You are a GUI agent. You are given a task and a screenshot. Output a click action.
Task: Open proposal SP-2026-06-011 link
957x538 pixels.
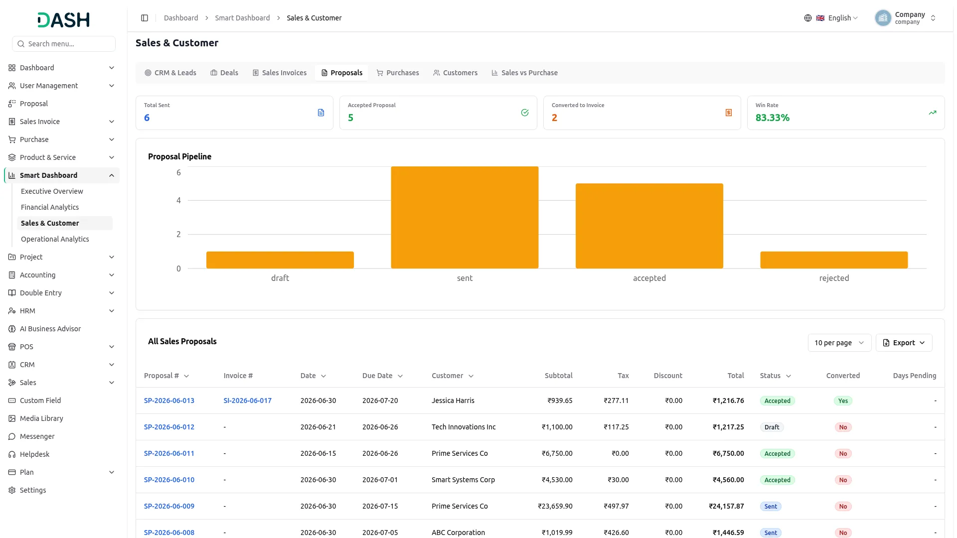(x=169, y=453)
